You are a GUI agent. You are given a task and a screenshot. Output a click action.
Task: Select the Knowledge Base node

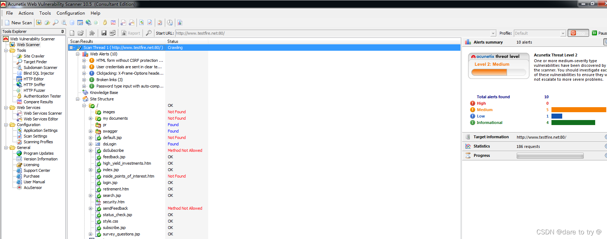coord(104,93)
